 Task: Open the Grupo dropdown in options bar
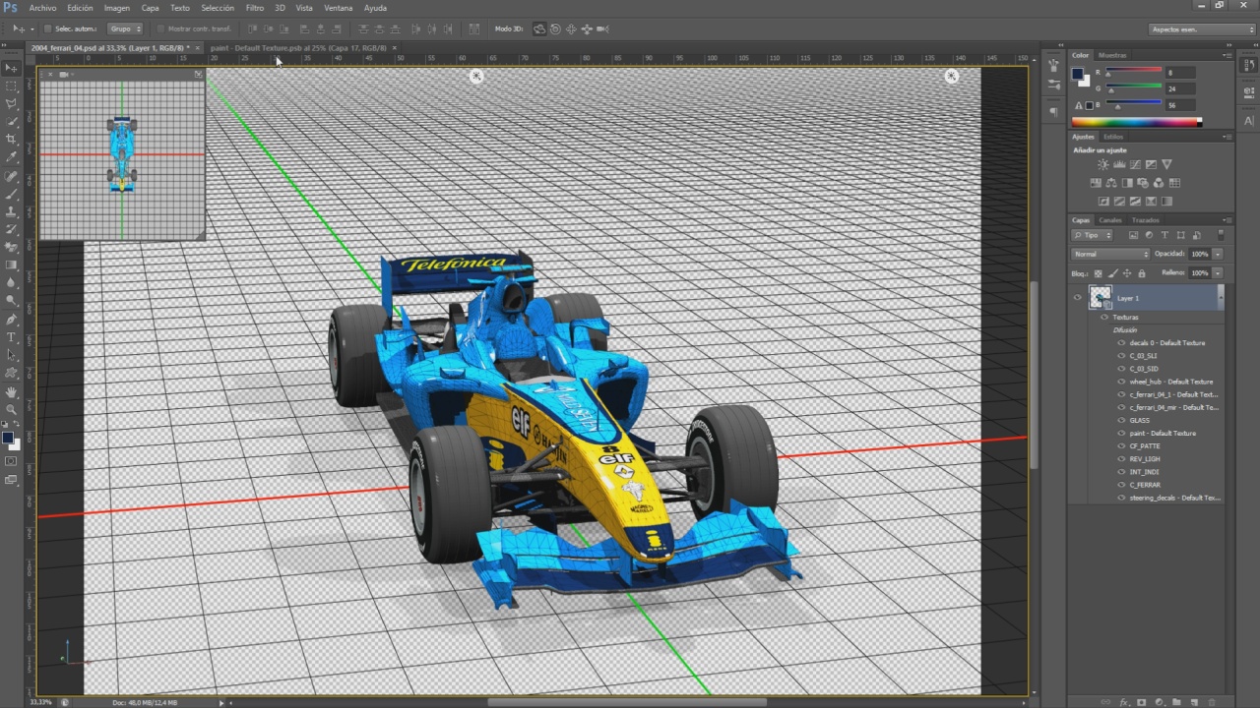click(125, 29)
